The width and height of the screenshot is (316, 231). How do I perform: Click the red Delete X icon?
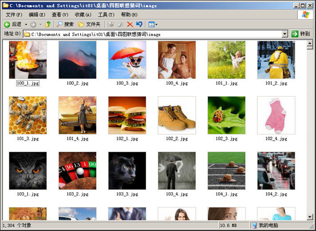click(x=130, y=24)
